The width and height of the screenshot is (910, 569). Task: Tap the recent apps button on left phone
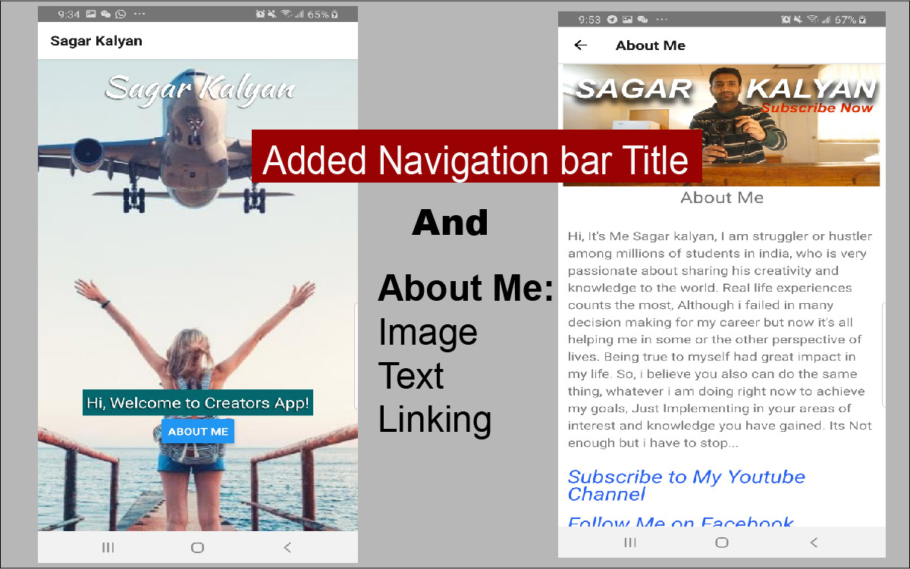pyautogui.click(x=108, y=548)
